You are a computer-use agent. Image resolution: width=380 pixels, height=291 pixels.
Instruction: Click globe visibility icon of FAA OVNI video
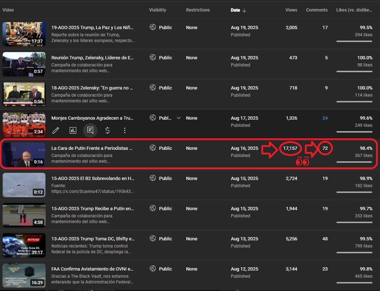click(153, 268)
